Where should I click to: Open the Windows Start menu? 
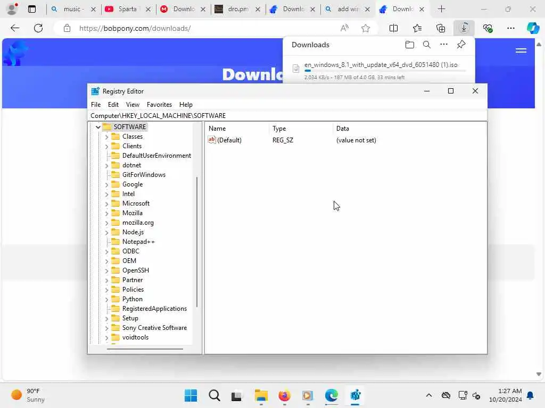191,395
